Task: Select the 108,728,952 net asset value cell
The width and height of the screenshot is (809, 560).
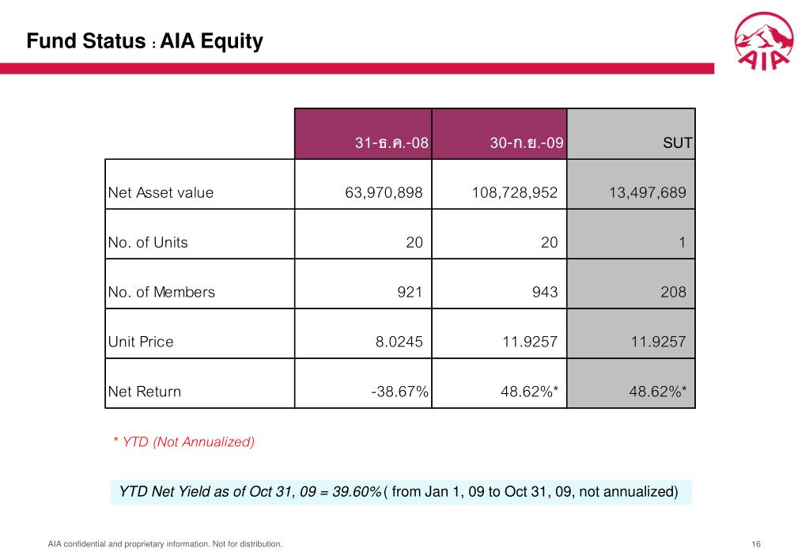Action: 515,193
